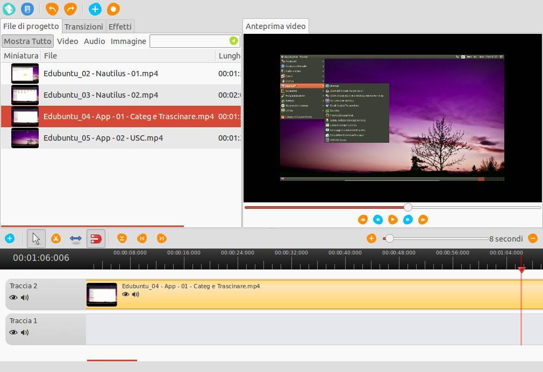Click the Edubuntu_04 clip thumbnail on Traccia 2
Screen dimensions: 543x372
click(102, 295)
